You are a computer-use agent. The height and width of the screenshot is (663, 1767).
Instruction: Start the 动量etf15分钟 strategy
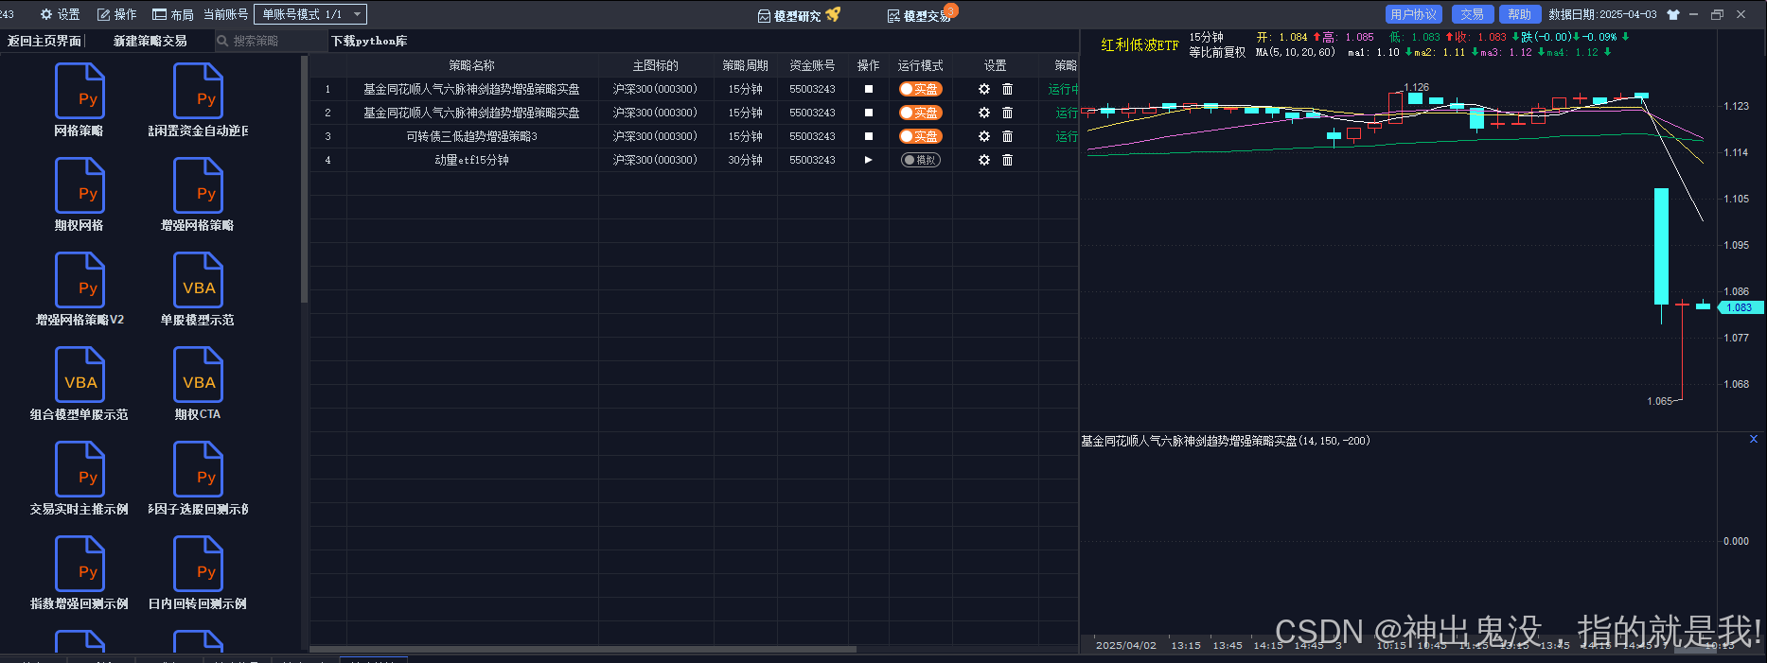869,160
